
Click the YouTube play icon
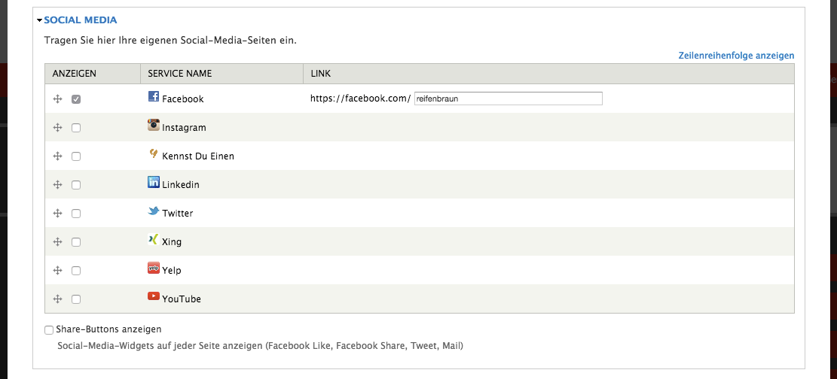pyautogui.click(x=154, y=297)
